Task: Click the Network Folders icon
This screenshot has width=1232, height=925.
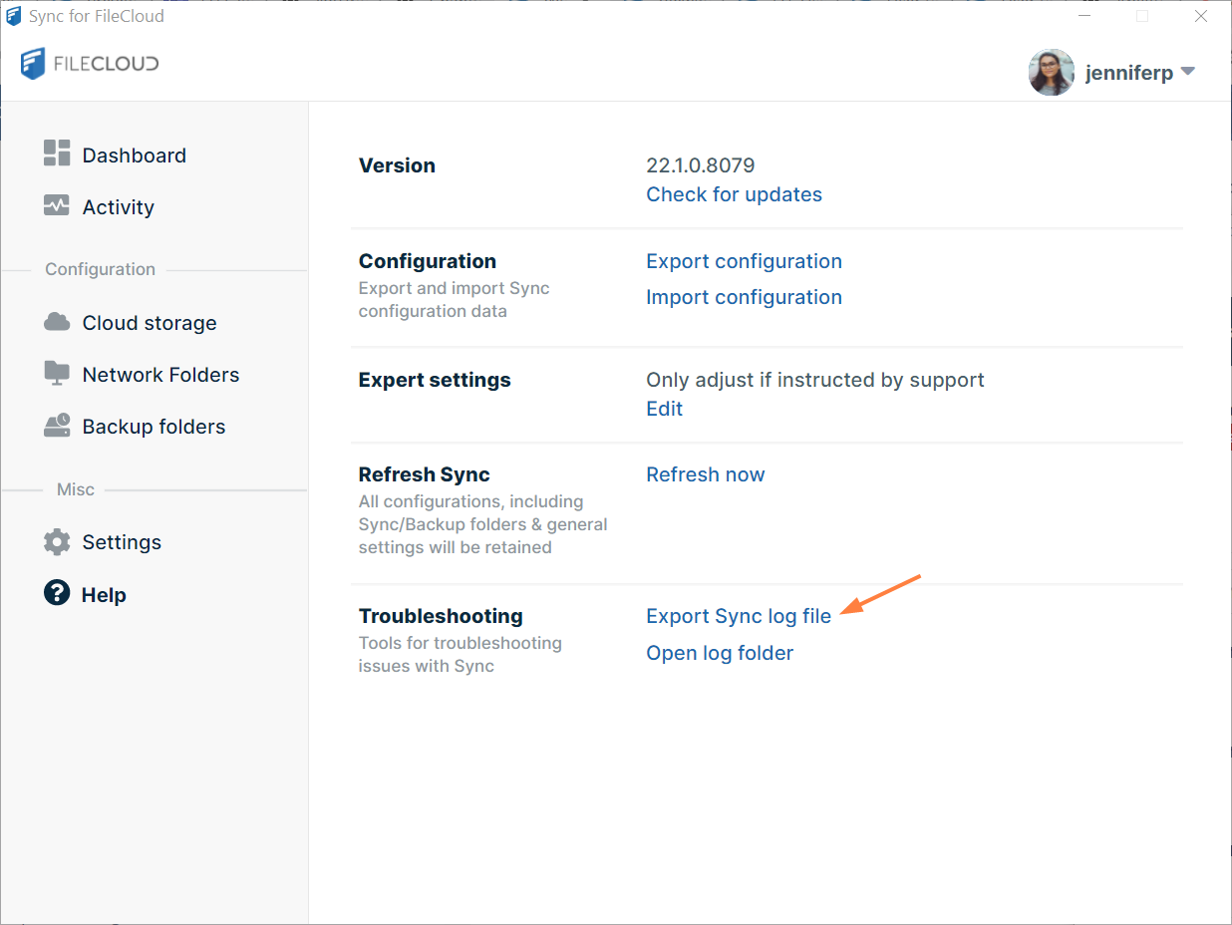Action: coord(57,374)
